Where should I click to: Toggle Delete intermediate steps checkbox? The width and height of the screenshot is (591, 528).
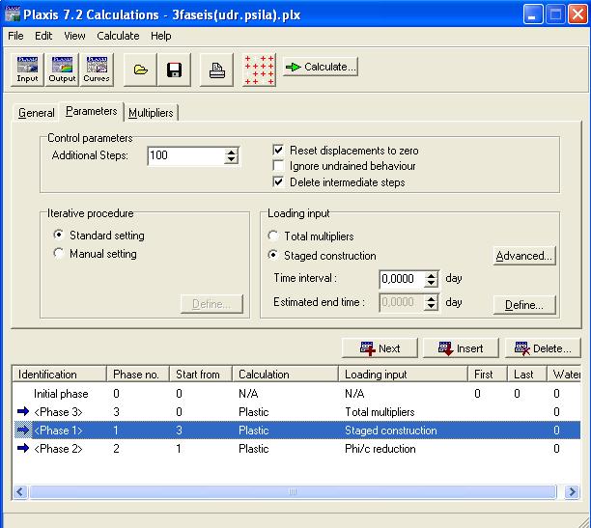coord(278,182)
